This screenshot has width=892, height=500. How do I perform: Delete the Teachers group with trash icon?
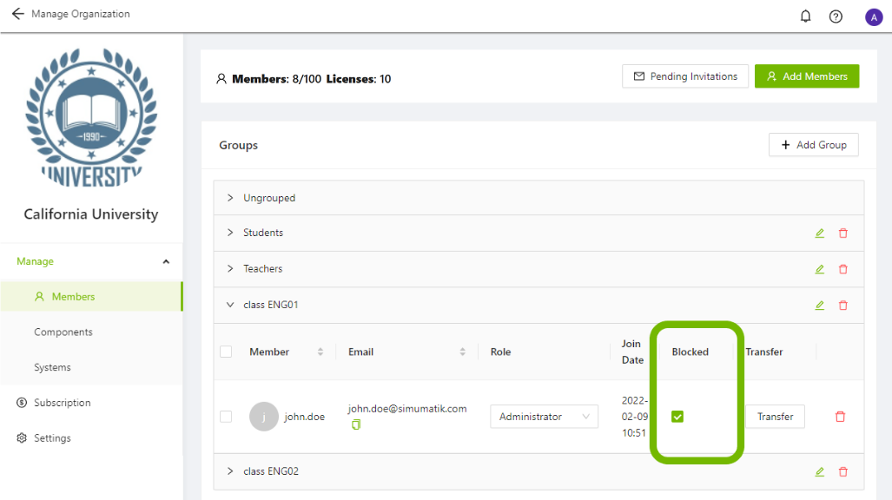[x=842, y=269]
